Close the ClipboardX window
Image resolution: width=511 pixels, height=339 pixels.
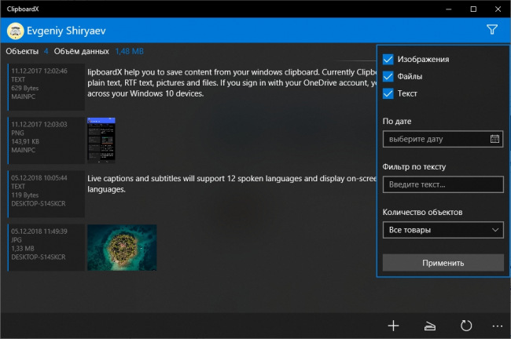(x=498, y=9)
